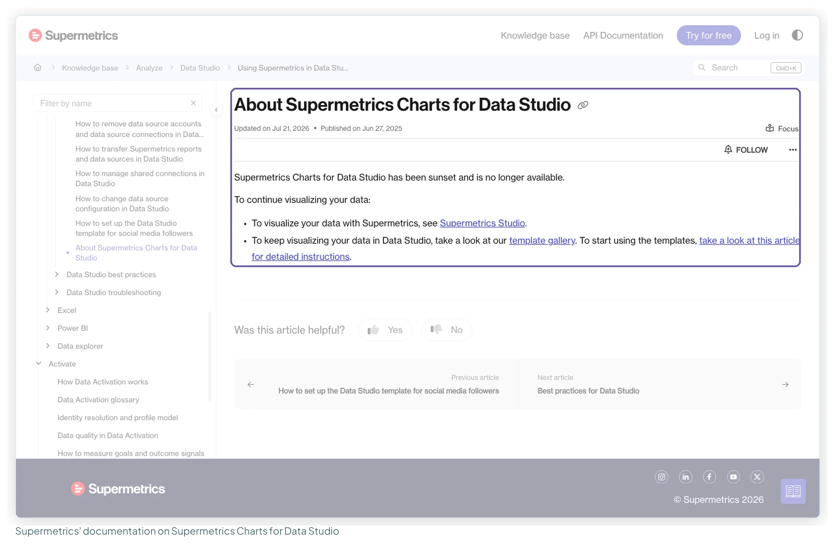This screenshot has height=546, width=835.
Task: Mark article unhelpful with No thumbs-down
Action: pos(446,330)
